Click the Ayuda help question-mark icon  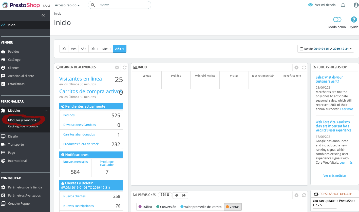pyautogui.click(x=354, y=20)
